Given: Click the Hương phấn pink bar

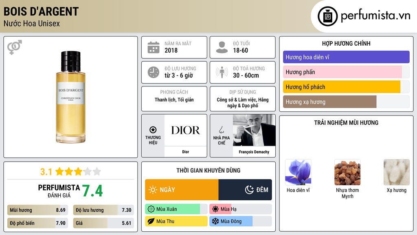Looking at the screenshot, I should (342, 72).
